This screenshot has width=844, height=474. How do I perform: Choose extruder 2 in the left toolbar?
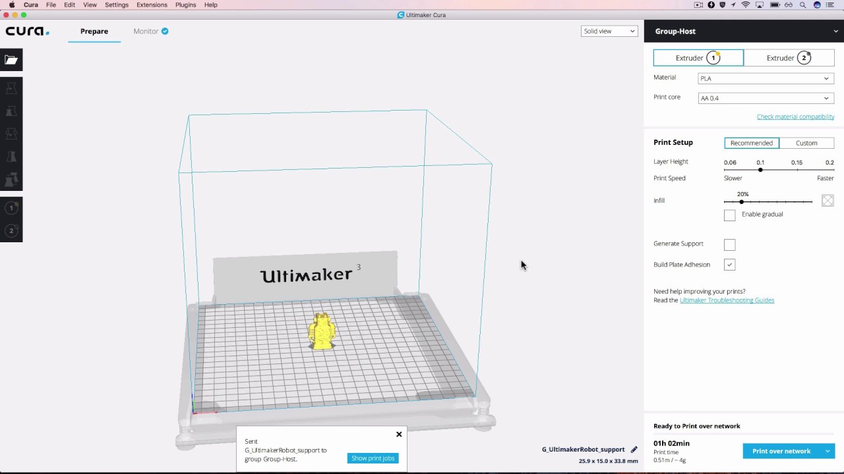(11, 230)
